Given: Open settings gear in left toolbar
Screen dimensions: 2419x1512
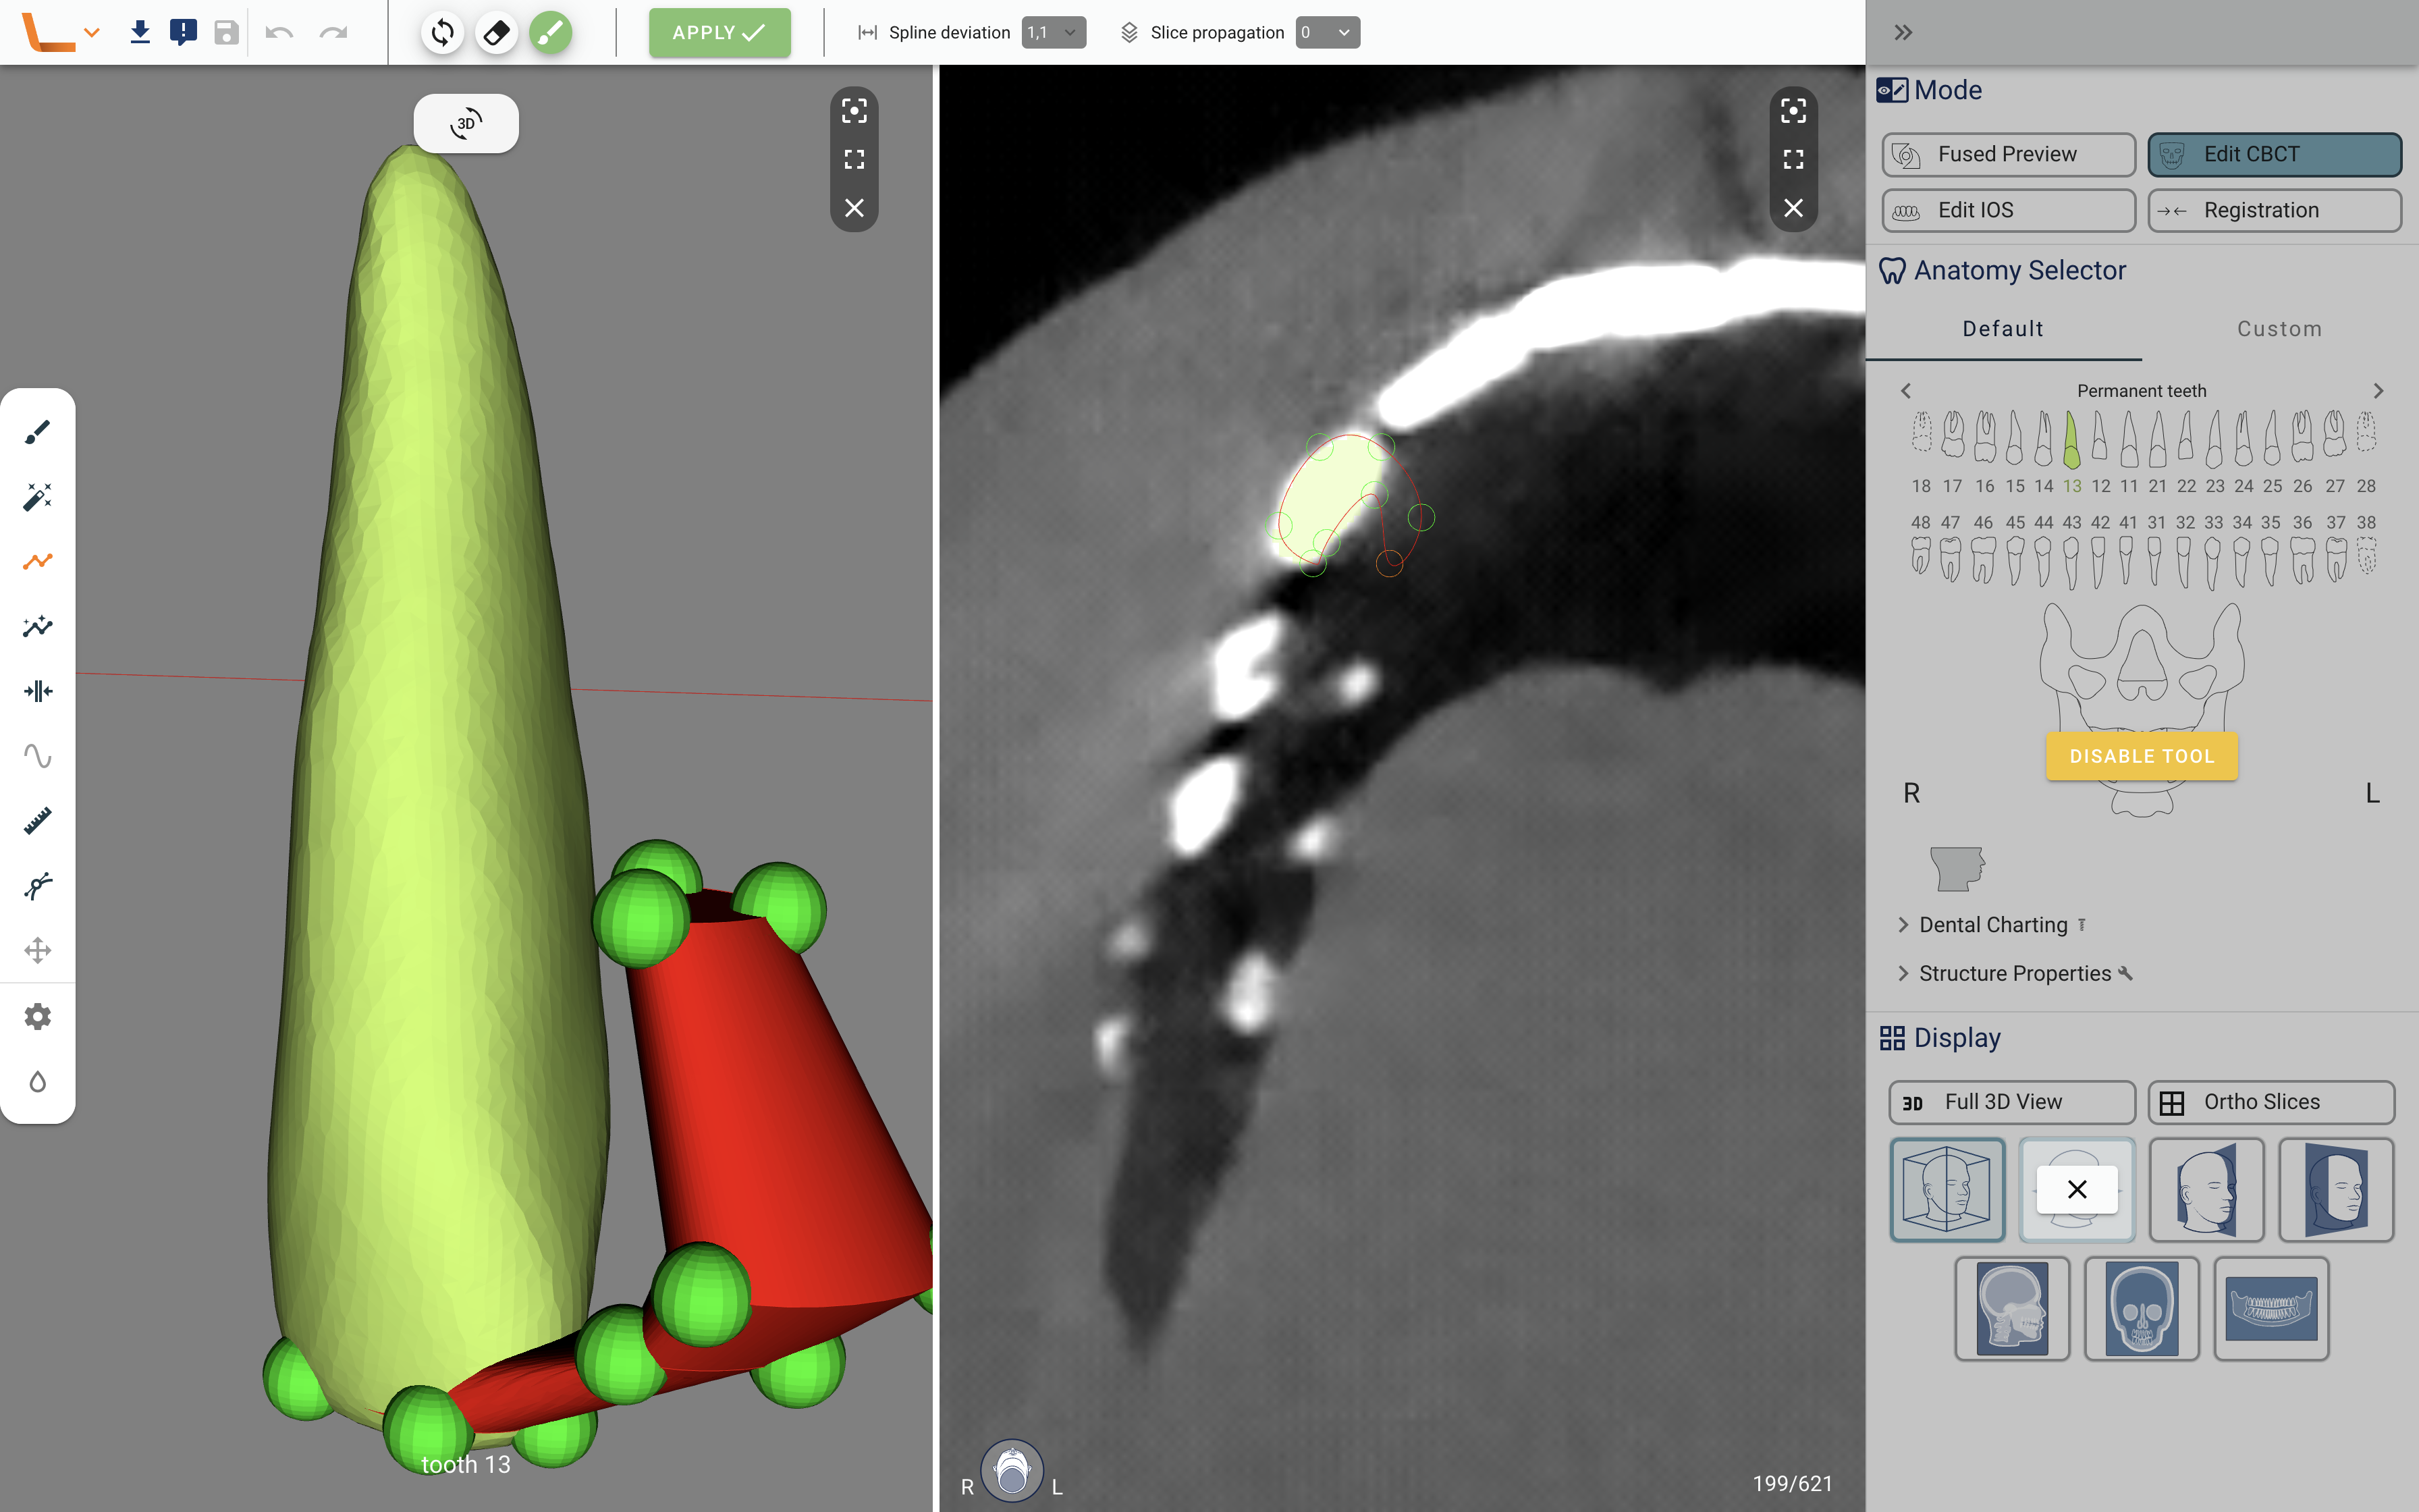Looking at the screenshot, I should pyautogui.click(x=37, y=1017).
